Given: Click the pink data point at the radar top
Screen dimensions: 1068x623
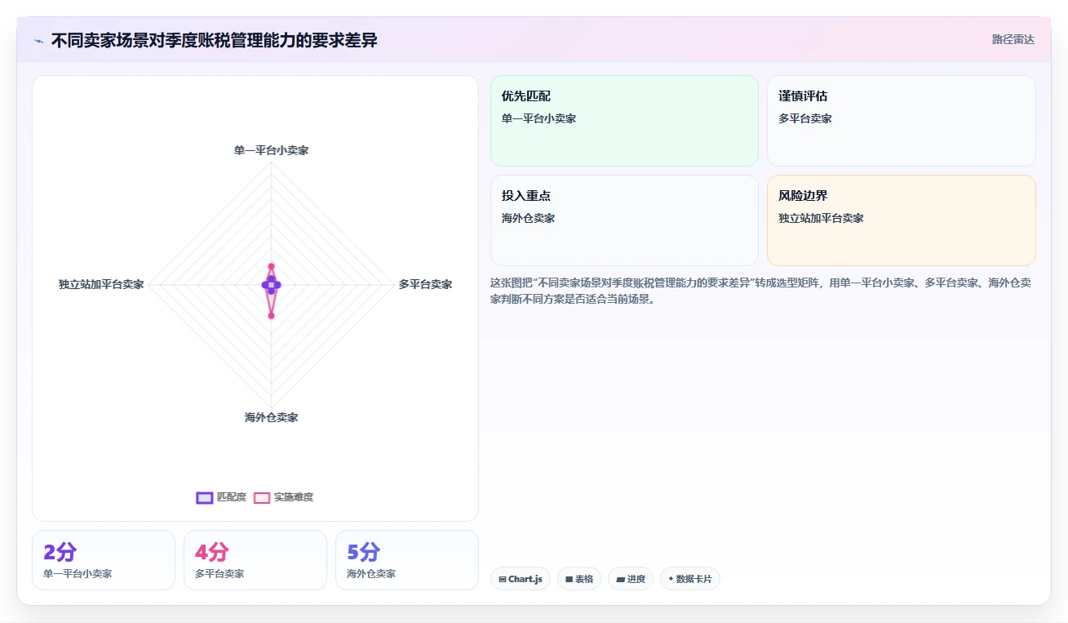Looking at the screenshot, I should pos(271,266).
